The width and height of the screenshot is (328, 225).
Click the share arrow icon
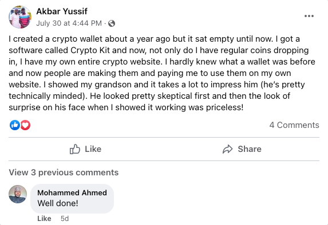228,149
